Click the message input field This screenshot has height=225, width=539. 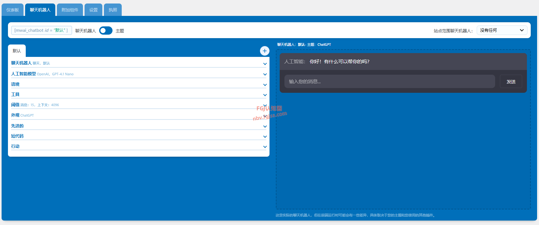389,82
